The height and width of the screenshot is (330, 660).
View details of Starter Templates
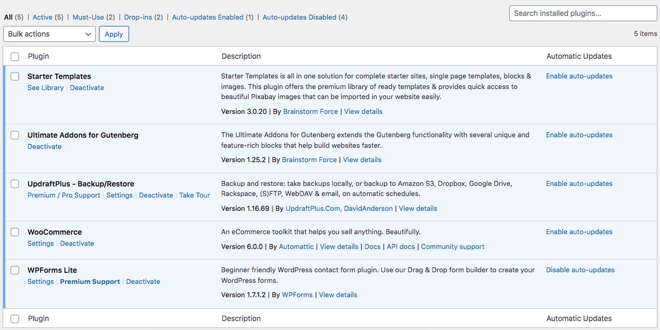tap(363, 111)
